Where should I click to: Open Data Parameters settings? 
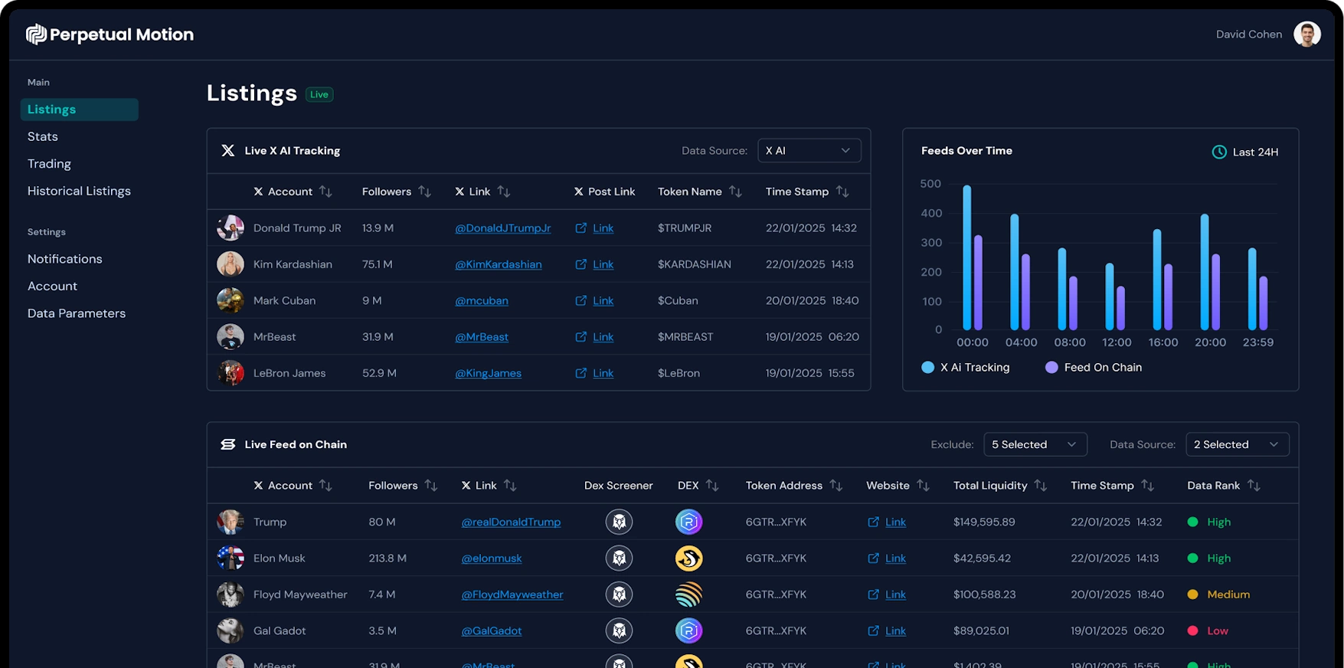(x=77, y=313)
